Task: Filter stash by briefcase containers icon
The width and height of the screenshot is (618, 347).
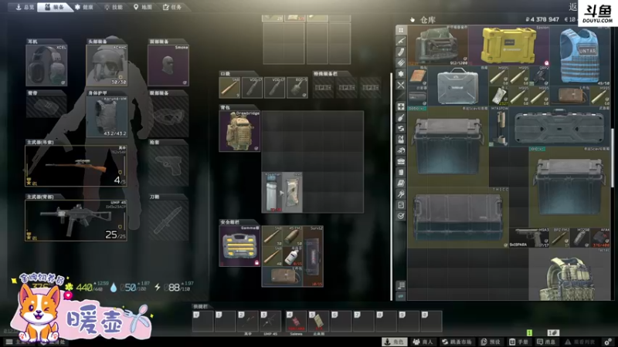Action: pos(401,161)
